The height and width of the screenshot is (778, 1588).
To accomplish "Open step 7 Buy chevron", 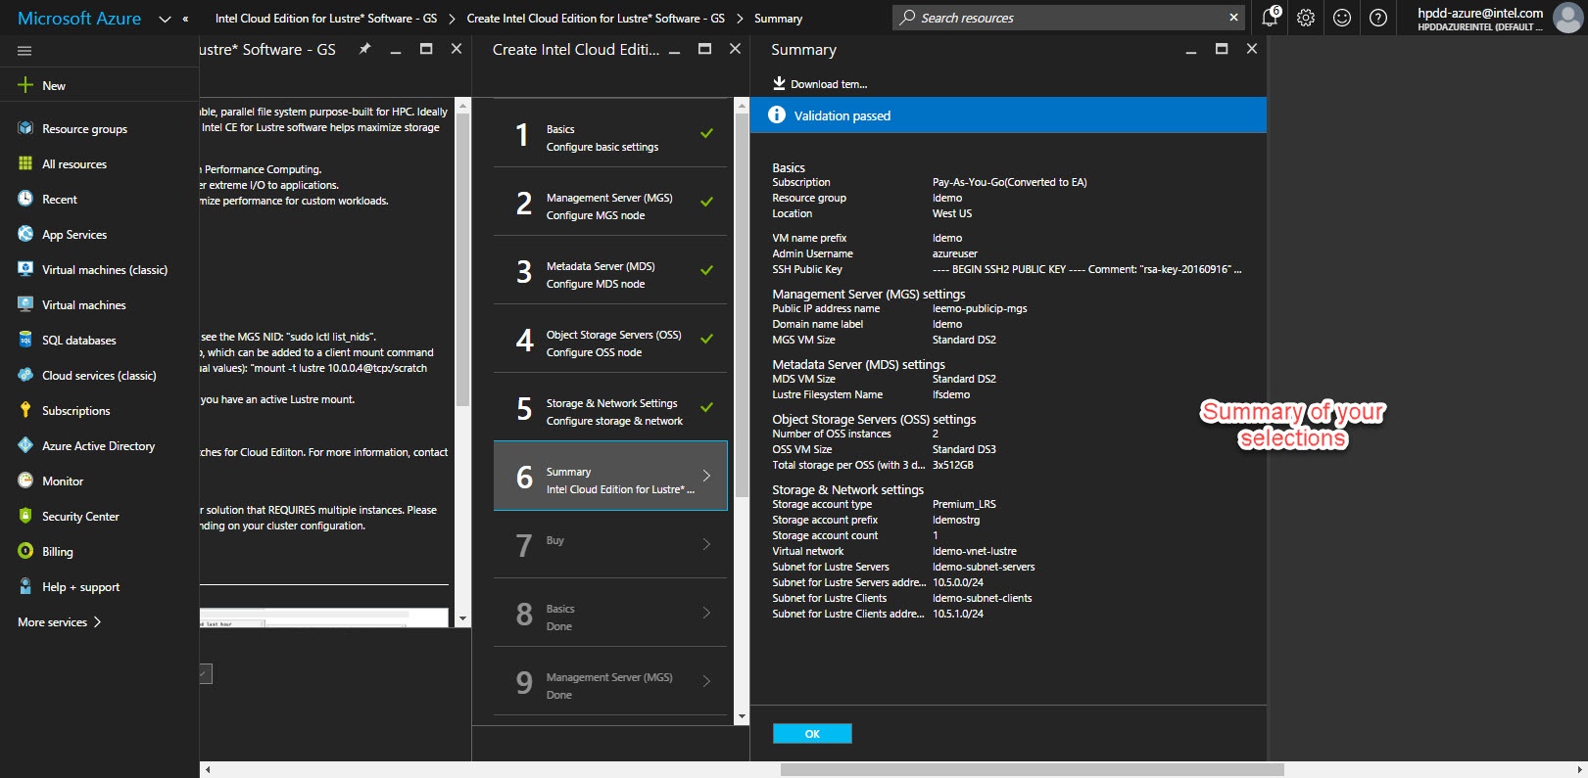I will (x=706, y=544).
